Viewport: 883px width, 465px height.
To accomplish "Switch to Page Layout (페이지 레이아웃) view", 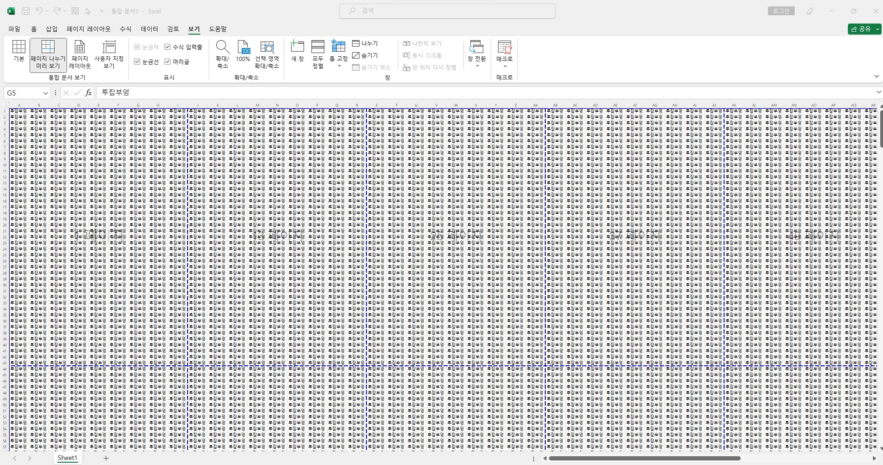I will 79,55.
